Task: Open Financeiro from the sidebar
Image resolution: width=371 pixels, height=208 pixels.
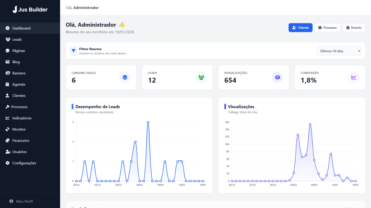Action: click(x=8, y=140)
